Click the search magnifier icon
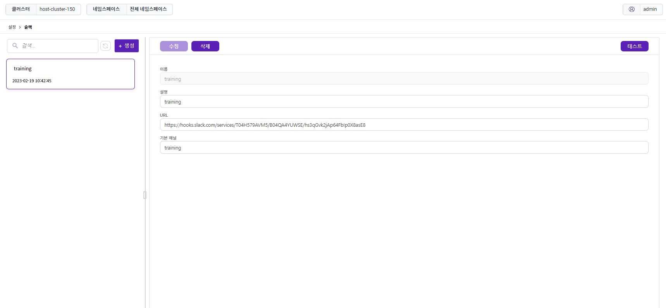The image size is (666, 308). (15, 46)
